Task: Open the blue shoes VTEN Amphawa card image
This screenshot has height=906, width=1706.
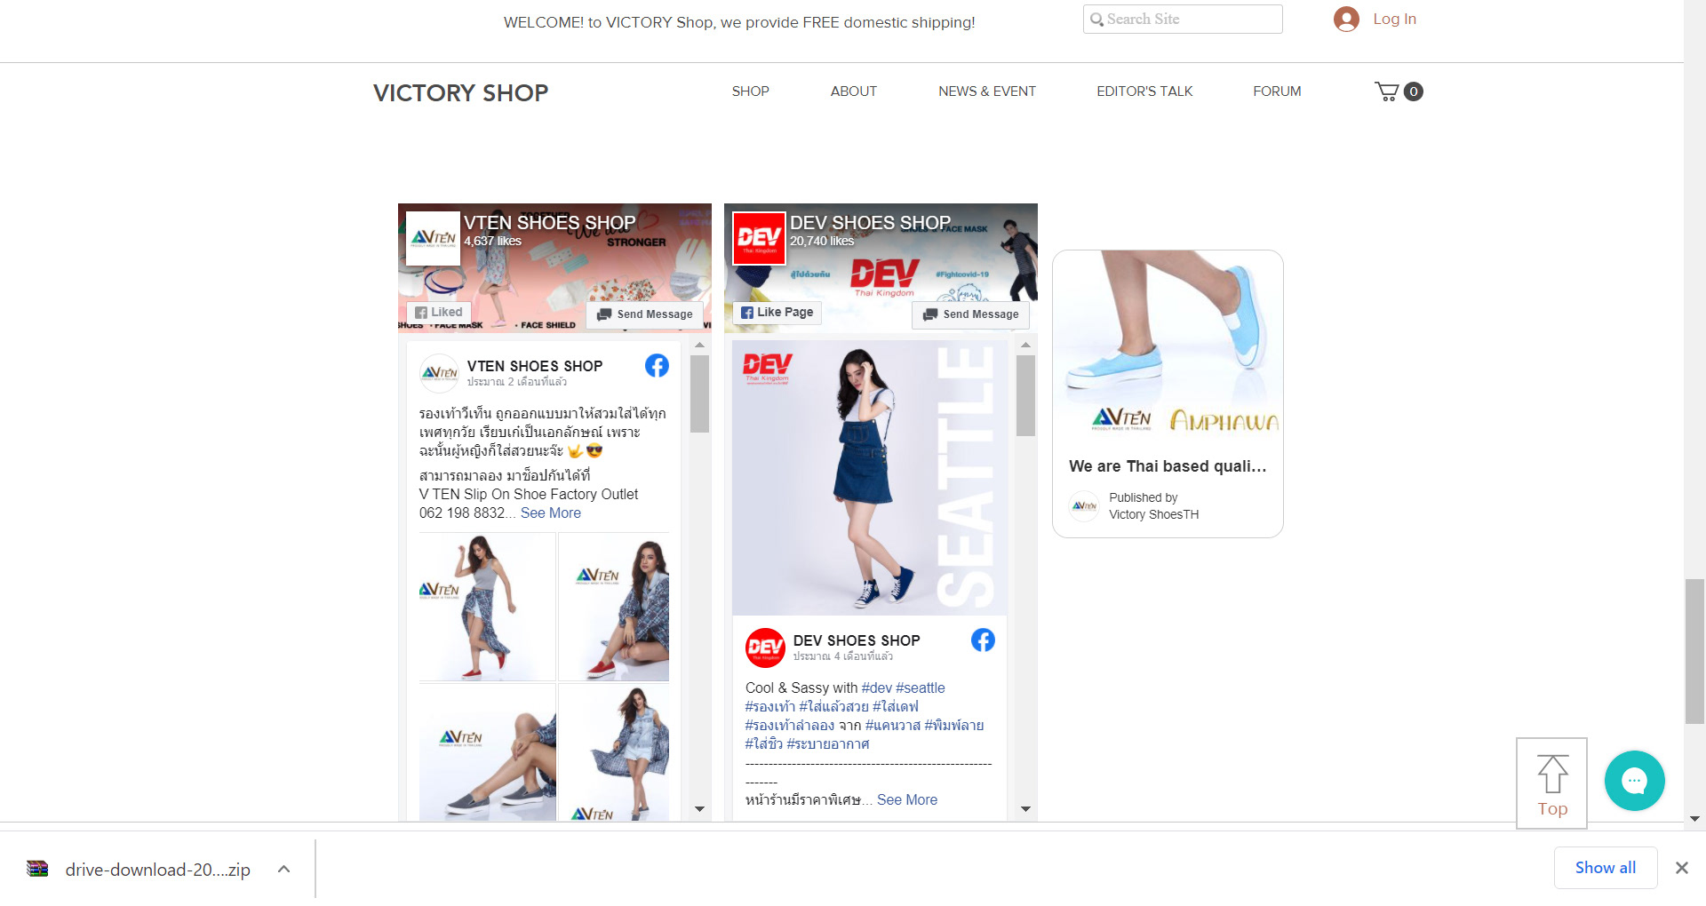Action: tap(1168, 345)
